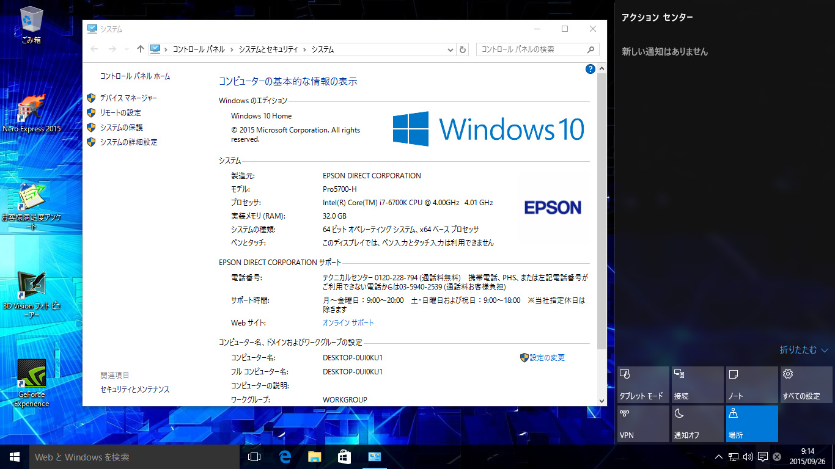Open the recent locations dropdown arrow

[x=127, y=49]
